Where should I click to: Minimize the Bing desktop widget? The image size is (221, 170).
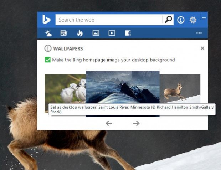coord(204,16)
